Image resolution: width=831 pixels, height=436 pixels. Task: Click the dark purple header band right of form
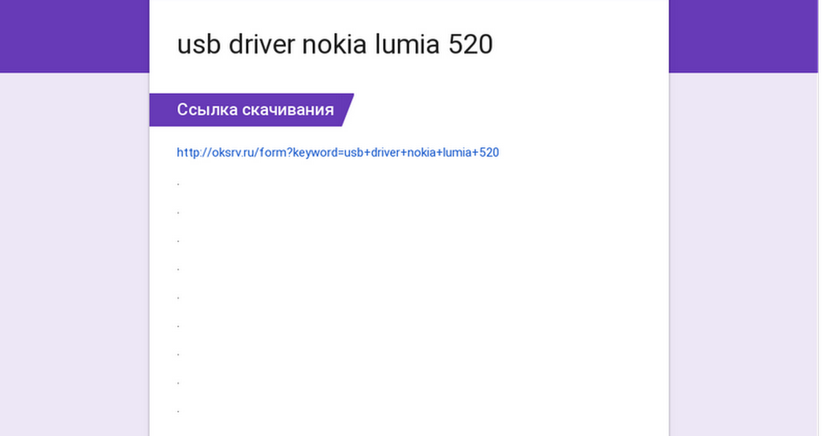744,36
